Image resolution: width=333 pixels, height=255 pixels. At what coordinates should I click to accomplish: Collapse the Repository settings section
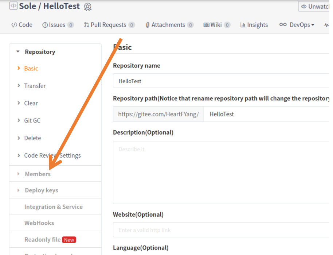tap(39, 51)
